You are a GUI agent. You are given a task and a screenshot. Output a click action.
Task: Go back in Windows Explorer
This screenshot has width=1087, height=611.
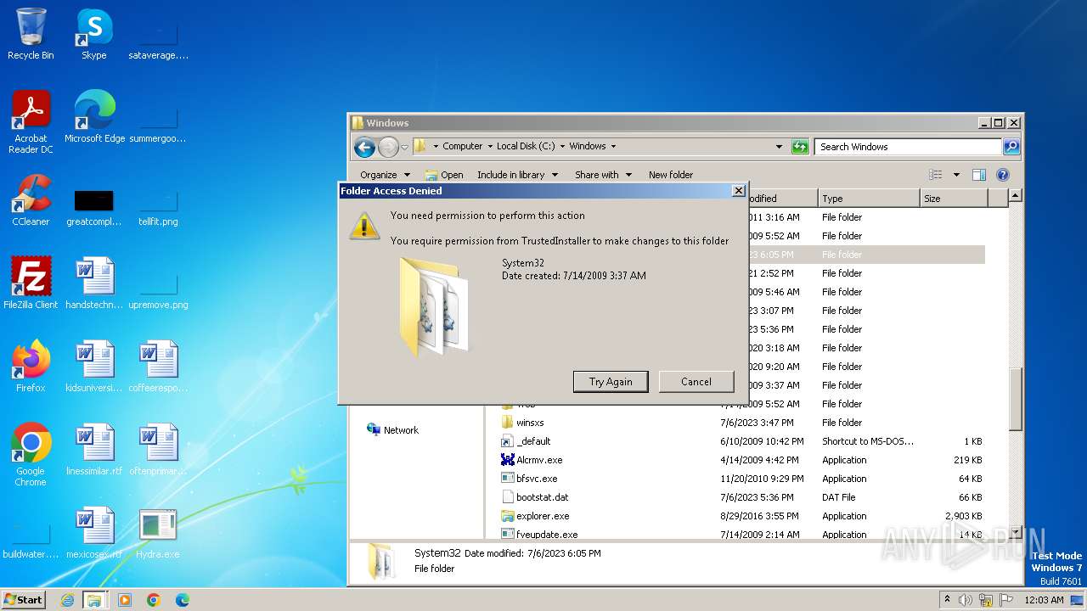click(364, 147)
